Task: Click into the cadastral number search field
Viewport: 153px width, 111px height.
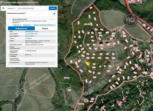Action: pyautogui.click(x=33, y=8)
